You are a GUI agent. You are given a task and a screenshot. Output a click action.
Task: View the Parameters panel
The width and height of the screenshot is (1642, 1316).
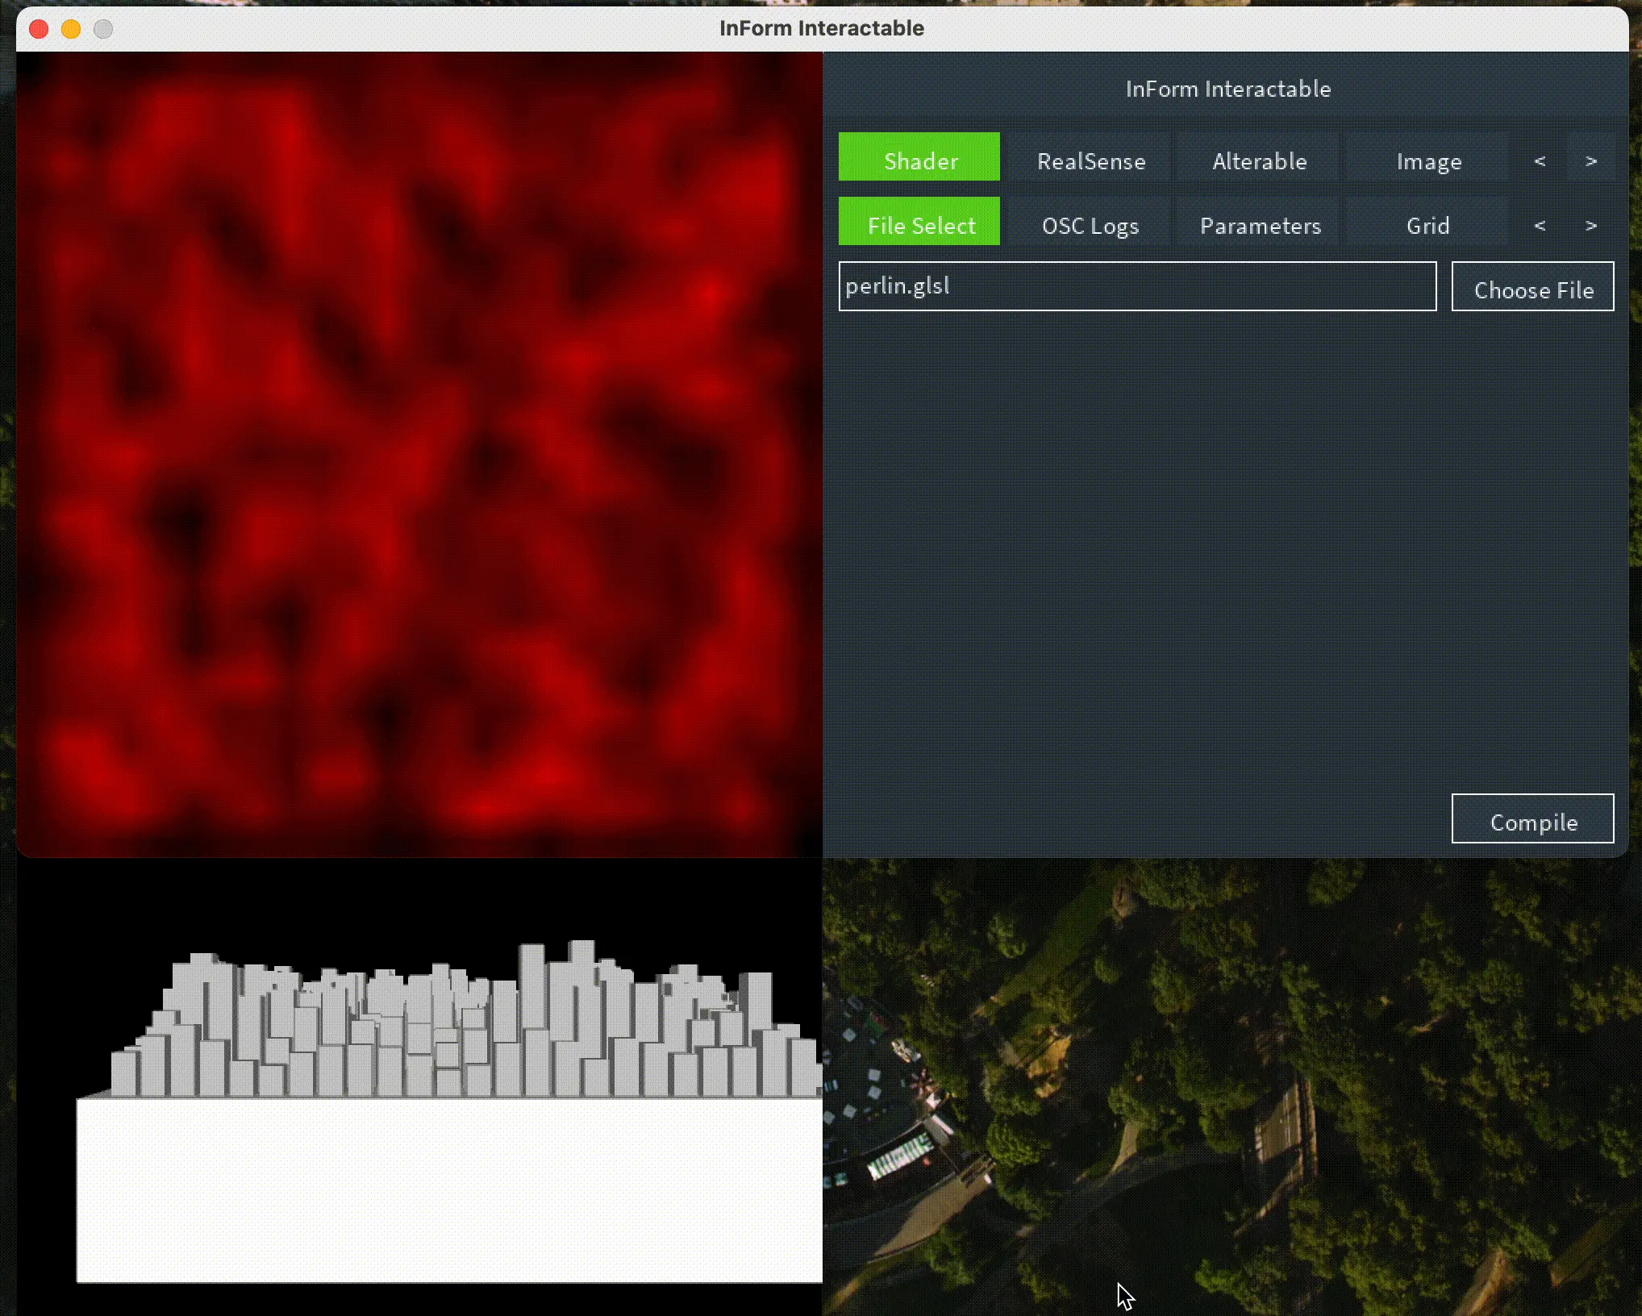point(1259,225)
